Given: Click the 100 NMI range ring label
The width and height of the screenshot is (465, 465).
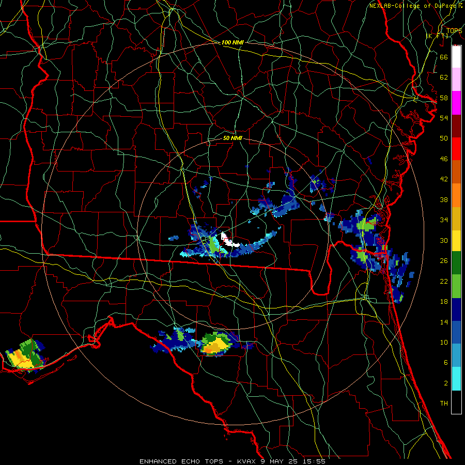Looking at the screenshot, I should click(233, 42).
